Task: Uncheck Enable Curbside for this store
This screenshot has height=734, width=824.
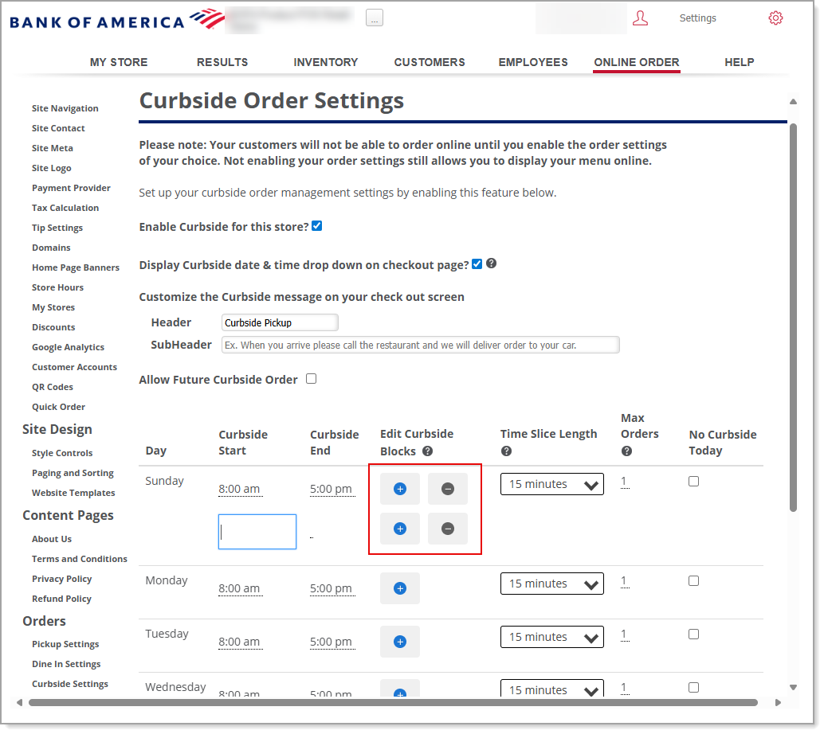Action: tap(317, 226)
